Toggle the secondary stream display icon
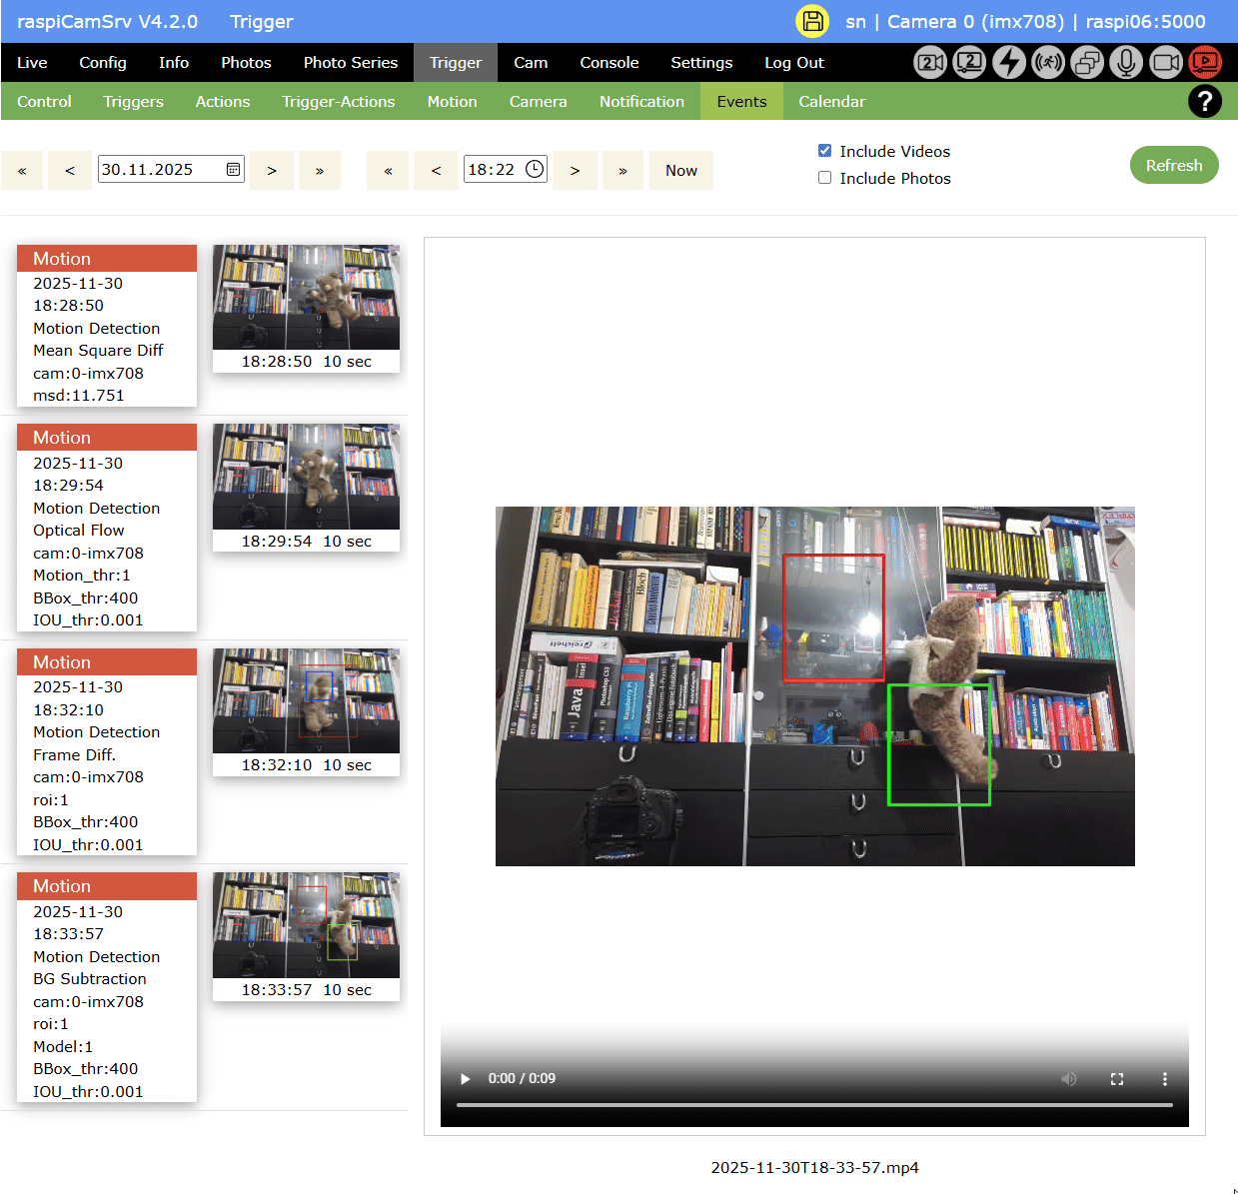The image size is (1238, 1194). point(968,62)
